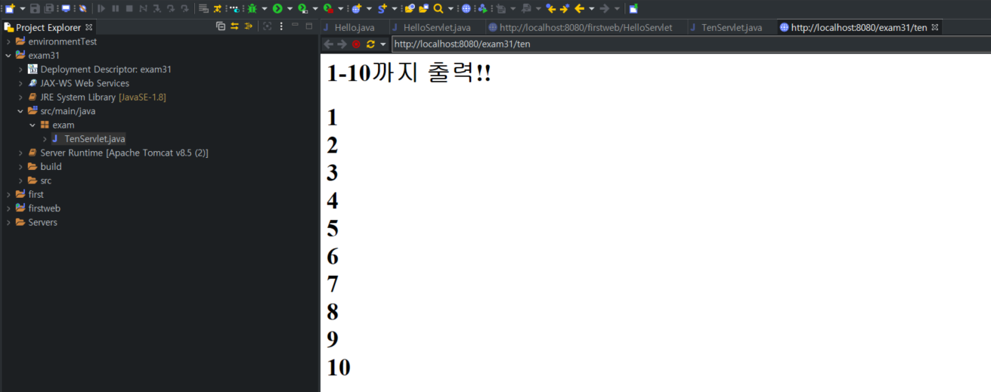
Task: Click the browser Back arrow button
Action: pyautogui.click(x=328, y=45)
